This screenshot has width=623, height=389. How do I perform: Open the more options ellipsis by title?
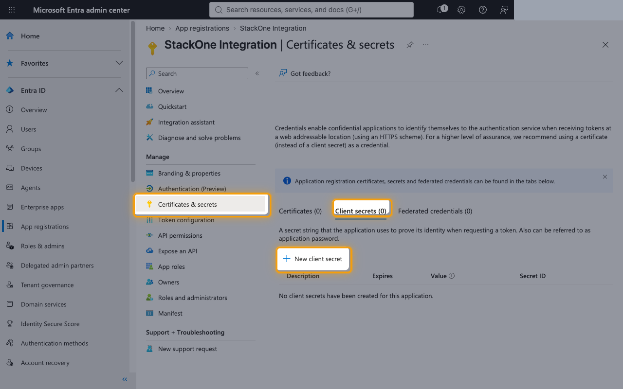426,45
